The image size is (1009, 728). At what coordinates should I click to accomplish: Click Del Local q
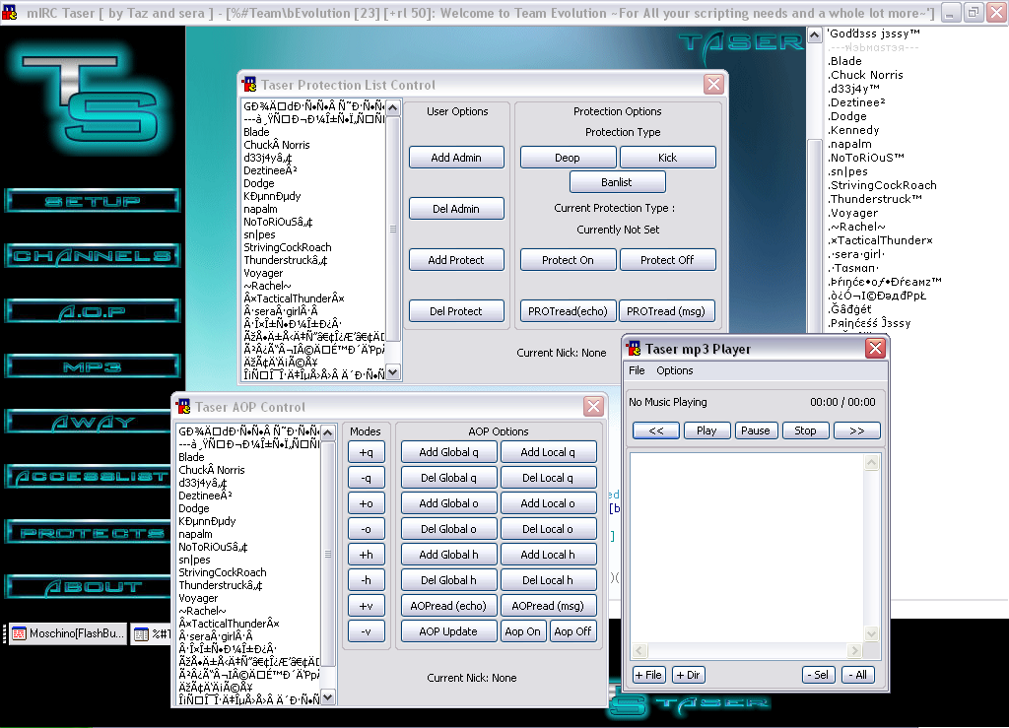(x=548, y=478)
